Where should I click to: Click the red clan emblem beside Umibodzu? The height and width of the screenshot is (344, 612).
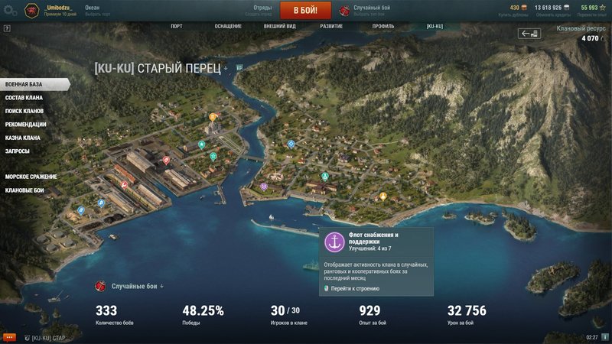coord(31,11)
